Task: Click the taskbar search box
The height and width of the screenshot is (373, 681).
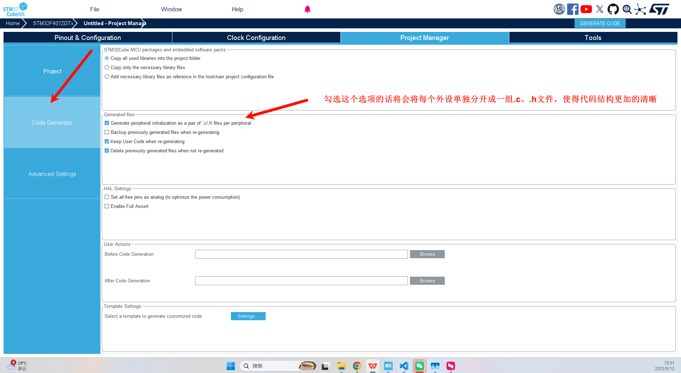Action: pos(278,366)
